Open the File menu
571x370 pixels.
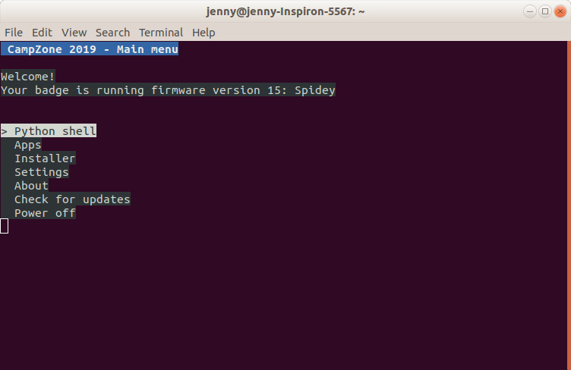(14, 33)
